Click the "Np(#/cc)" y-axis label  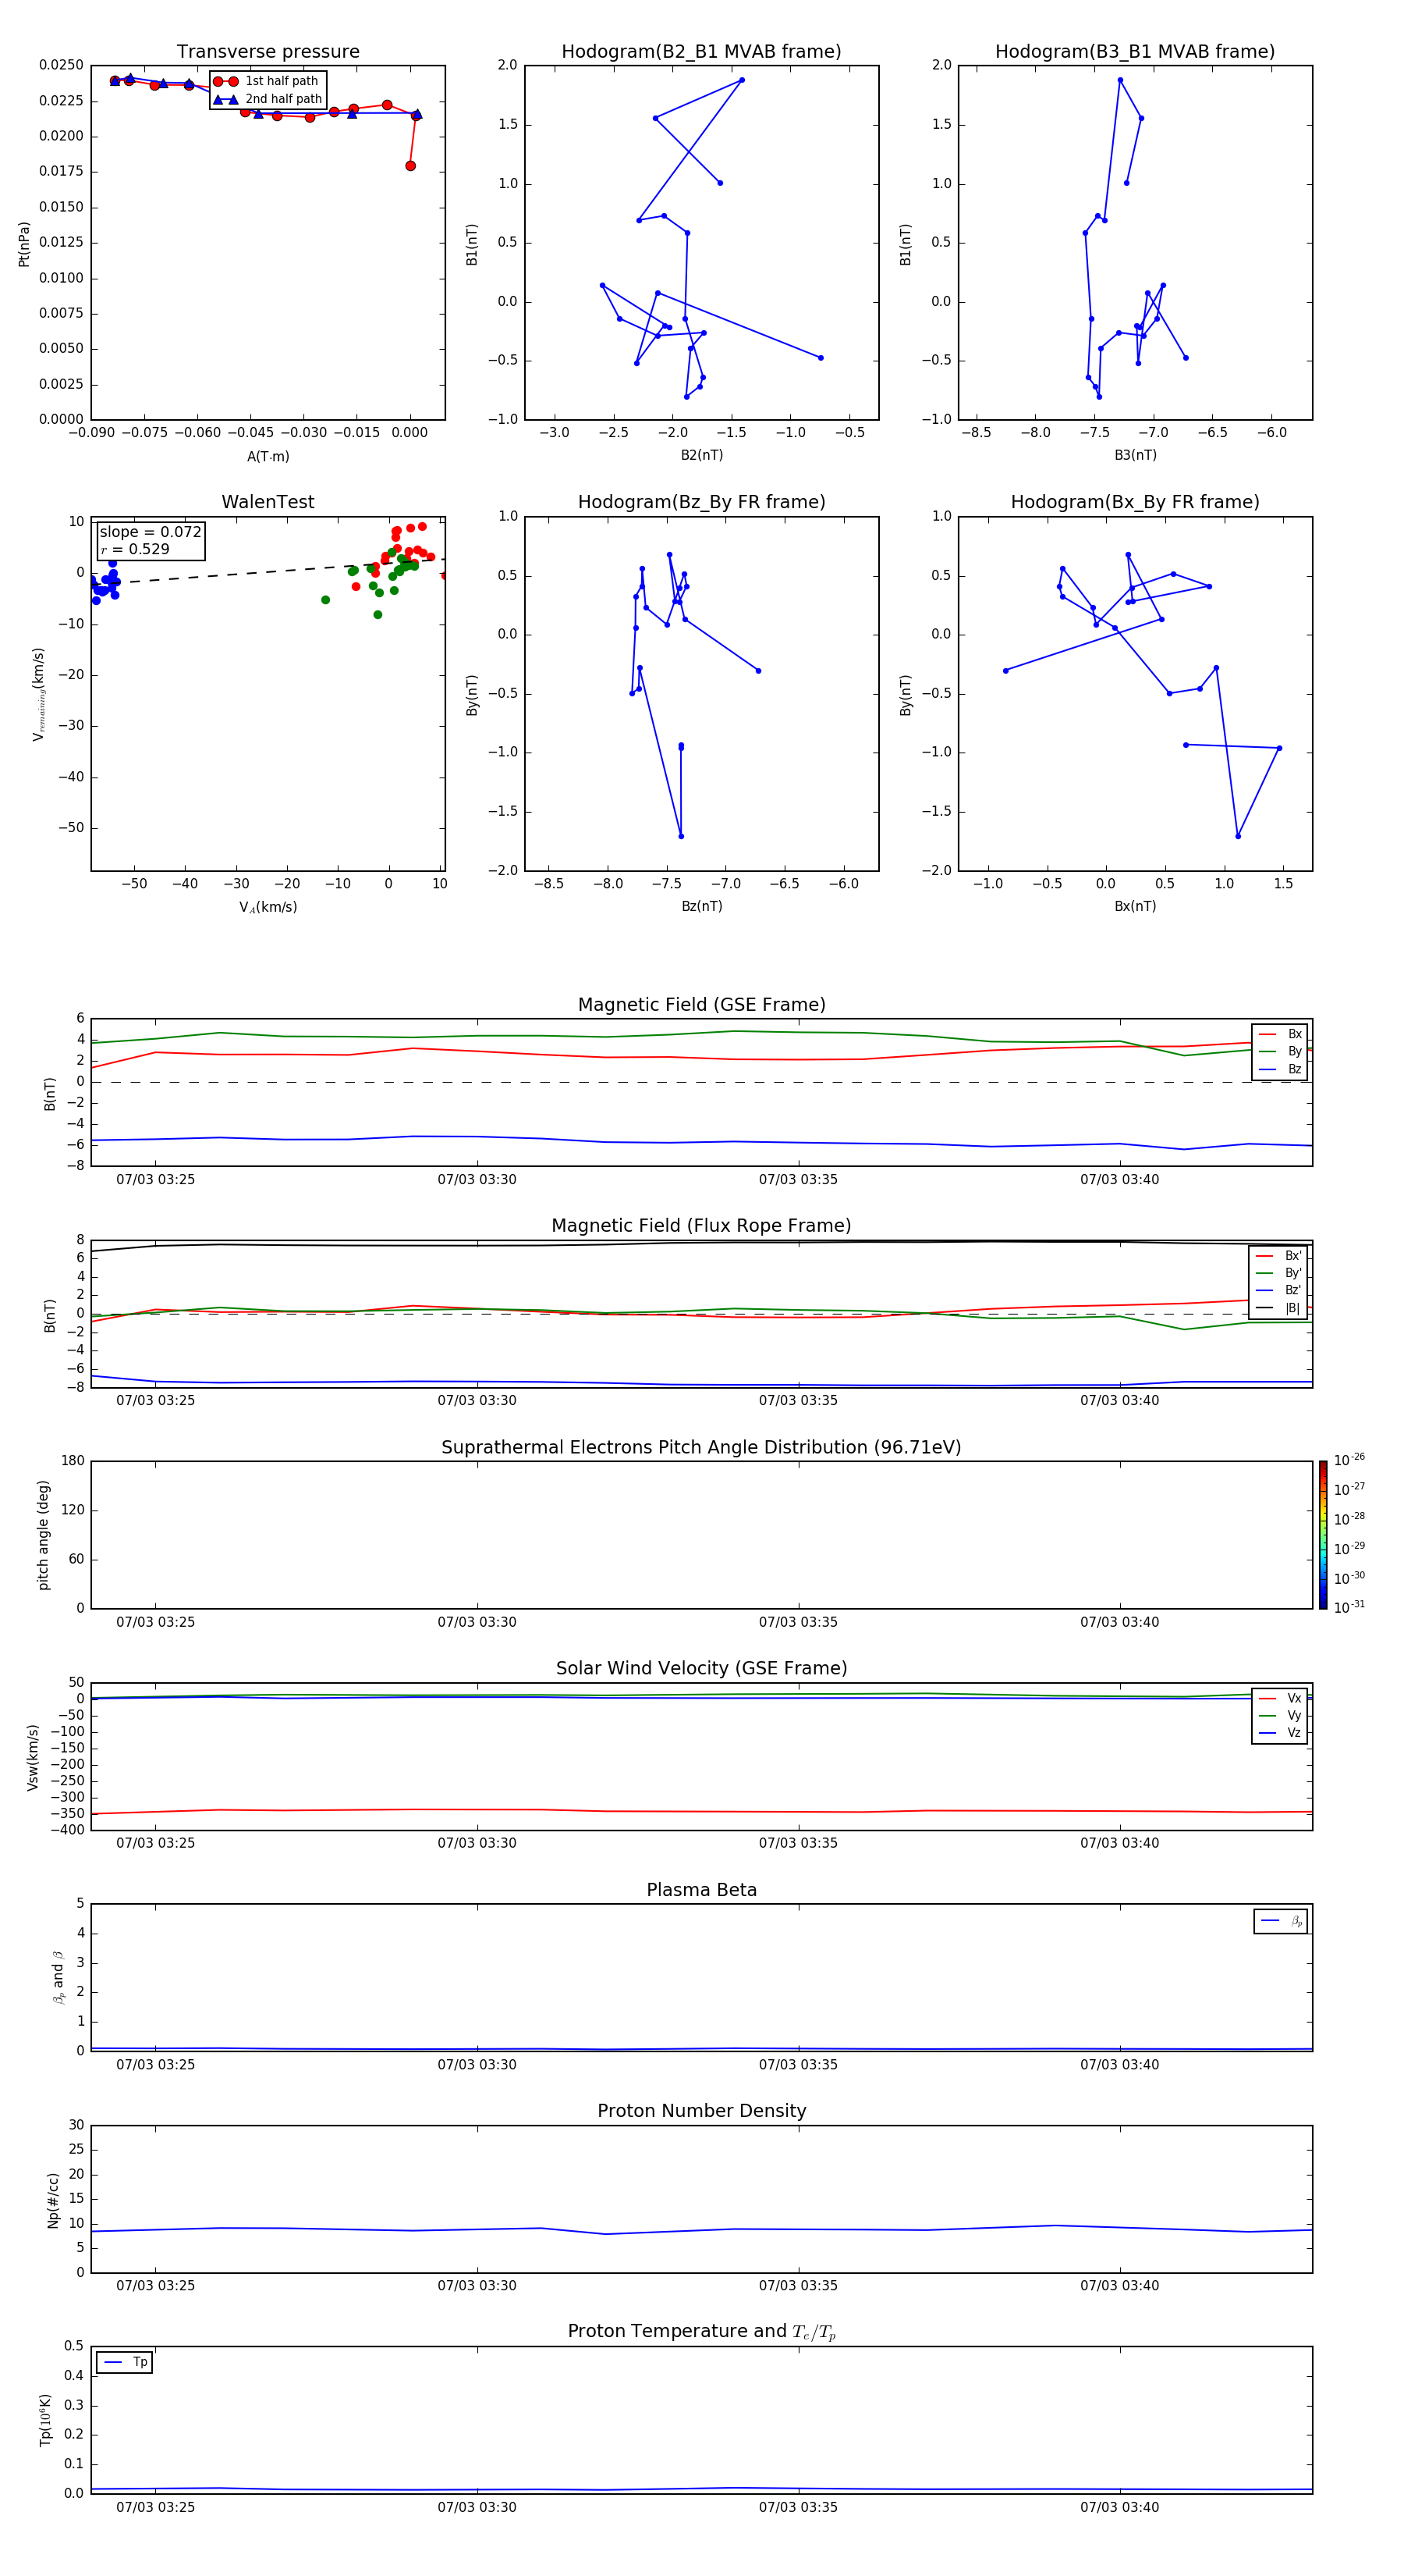click(53, 2199)
